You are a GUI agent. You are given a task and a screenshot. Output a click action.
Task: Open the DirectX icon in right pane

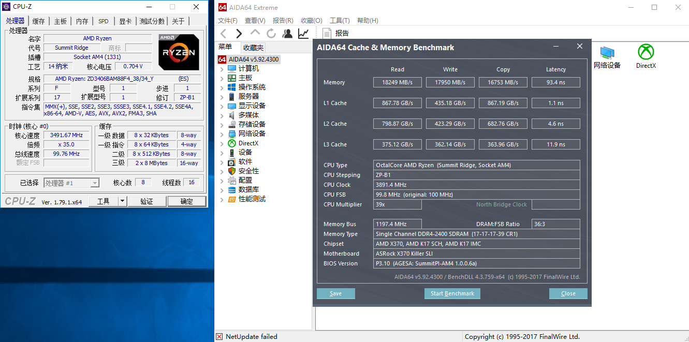click(646, 56)
